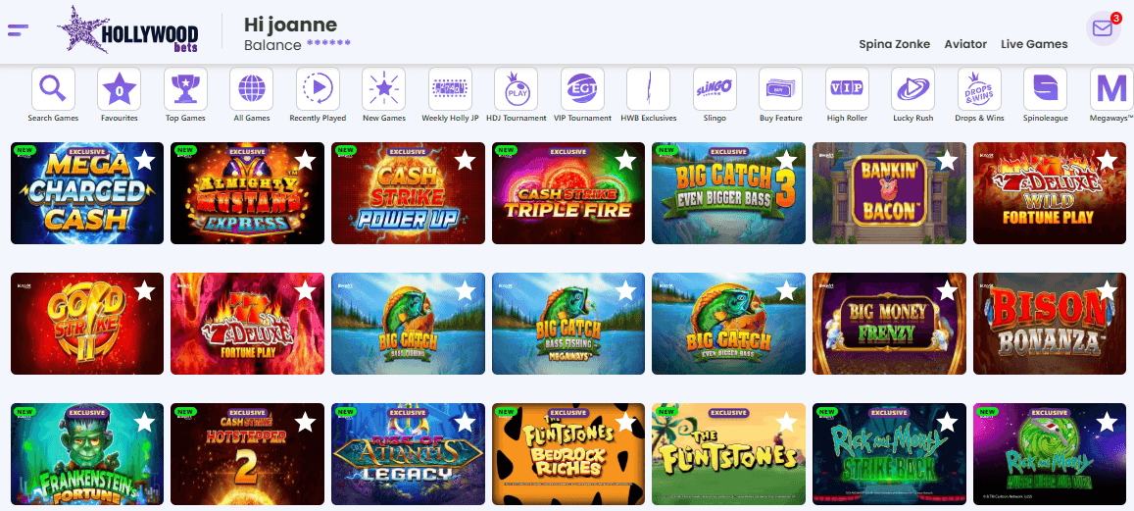Open Slingo category icon

715,89
